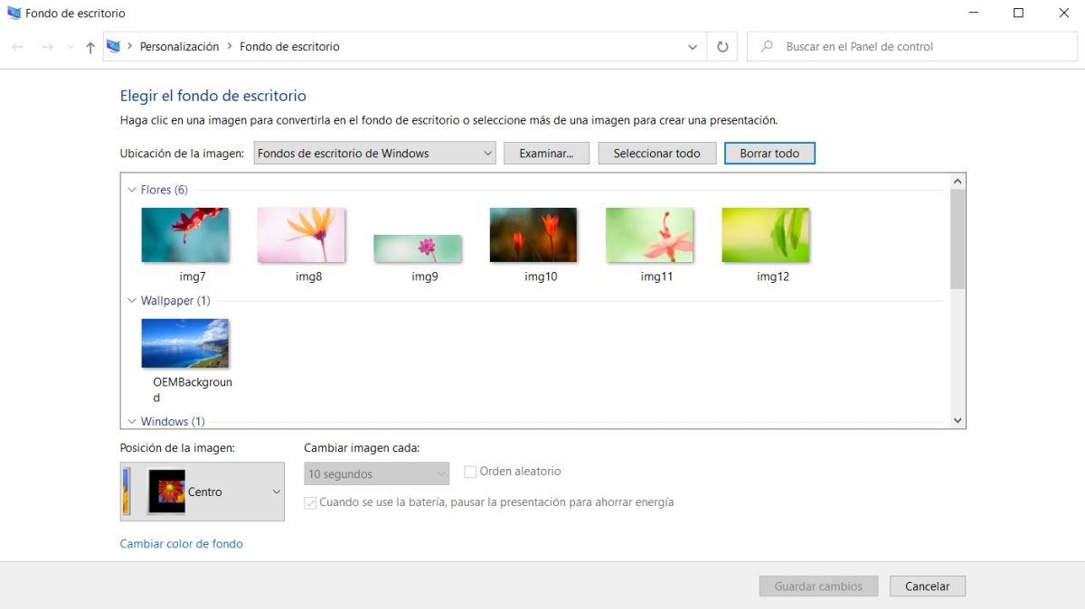Screen dimensions: 1085x609
Task: Open the Ubicación de la imagen dropdown
Action: (486, 153)
